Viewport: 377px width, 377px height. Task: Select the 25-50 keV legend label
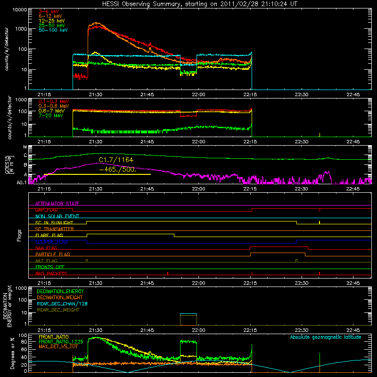pos(52,25)
